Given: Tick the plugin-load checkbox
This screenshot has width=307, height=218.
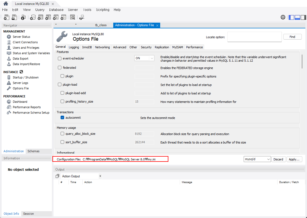Looking at the screenshot, I should tap(60, 85).
